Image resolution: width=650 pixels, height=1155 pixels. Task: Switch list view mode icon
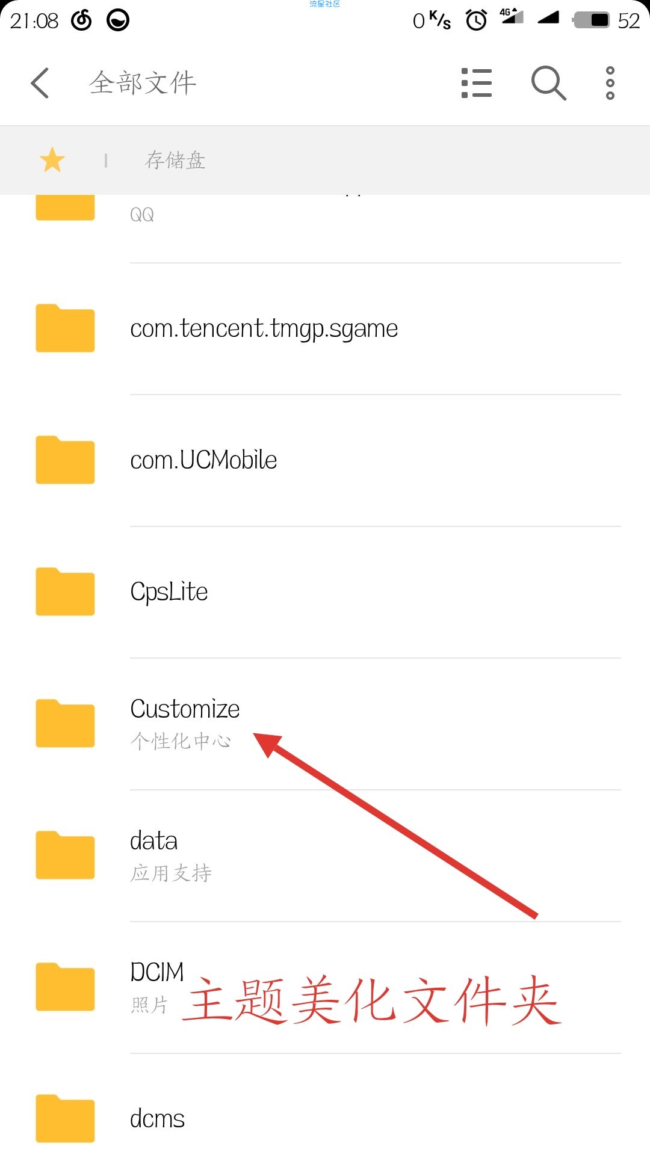476,83
